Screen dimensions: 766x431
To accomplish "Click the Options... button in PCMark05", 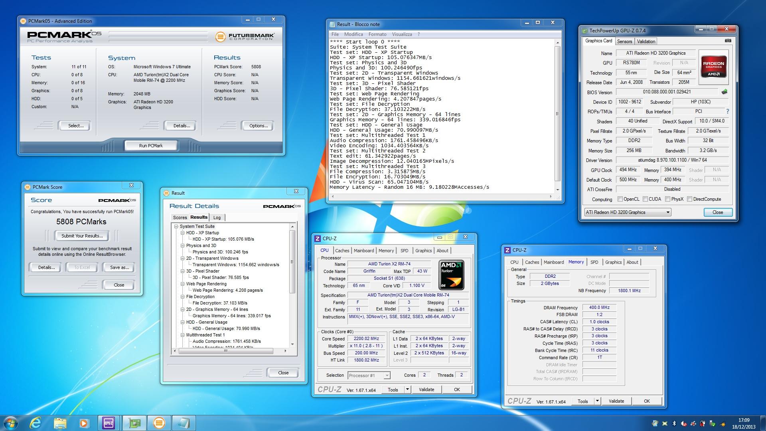I will (258, 126).
